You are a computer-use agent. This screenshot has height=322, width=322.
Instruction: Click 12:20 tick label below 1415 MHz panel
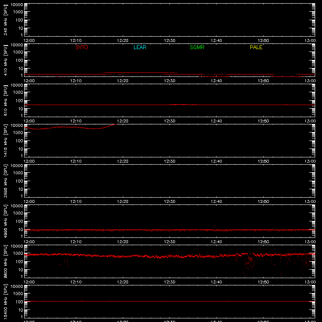(x=123, y=161)
